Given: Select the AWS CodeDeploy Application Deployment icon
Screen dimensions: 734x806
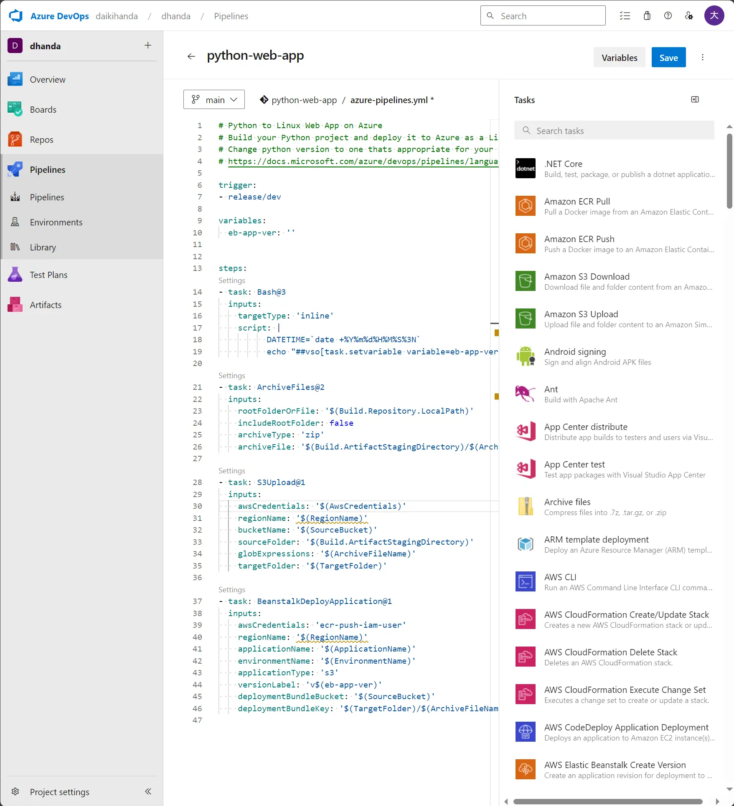Looking at the screenshot, I should [x=526, y=732].
